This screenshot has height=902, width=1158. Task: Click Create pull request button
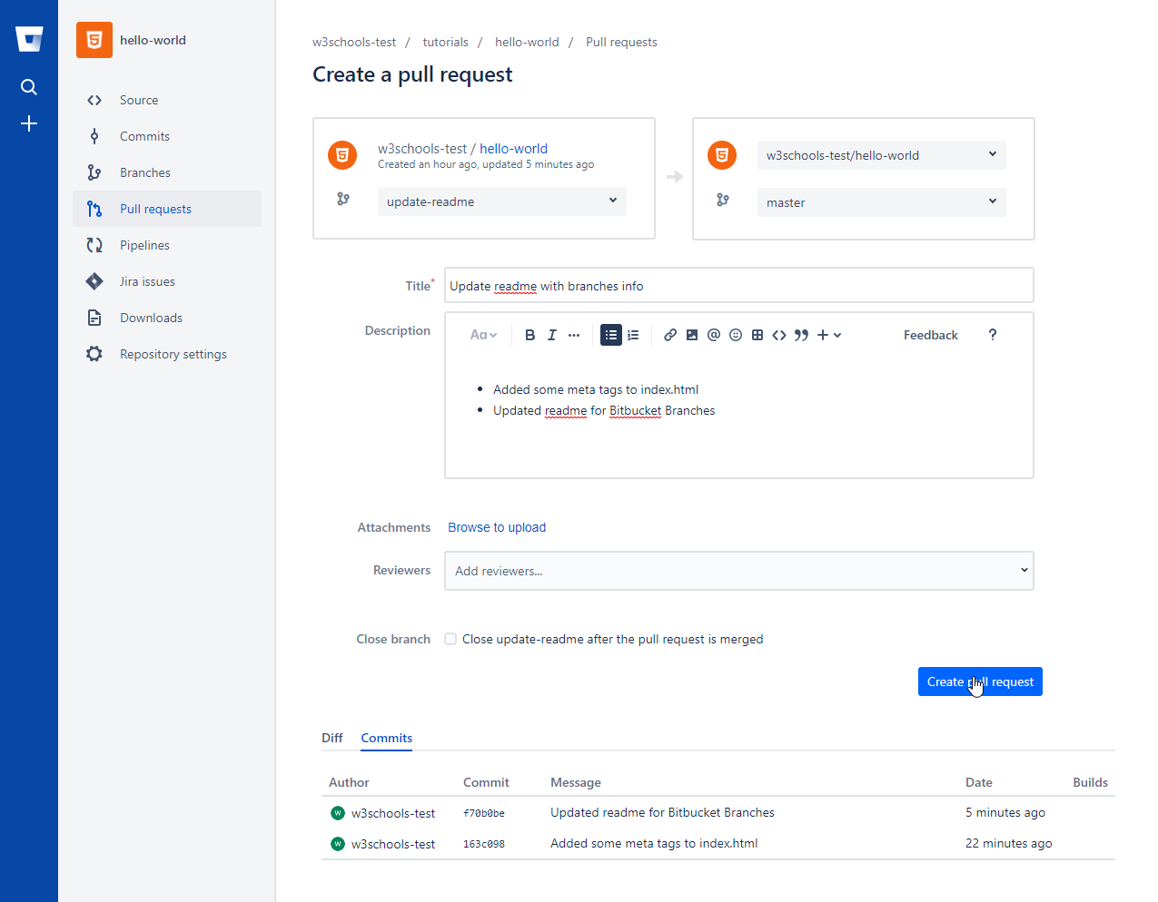pos(980,681)
